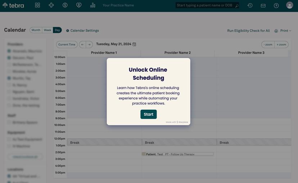Open the billing dollar sign icon

coord(65,5)
